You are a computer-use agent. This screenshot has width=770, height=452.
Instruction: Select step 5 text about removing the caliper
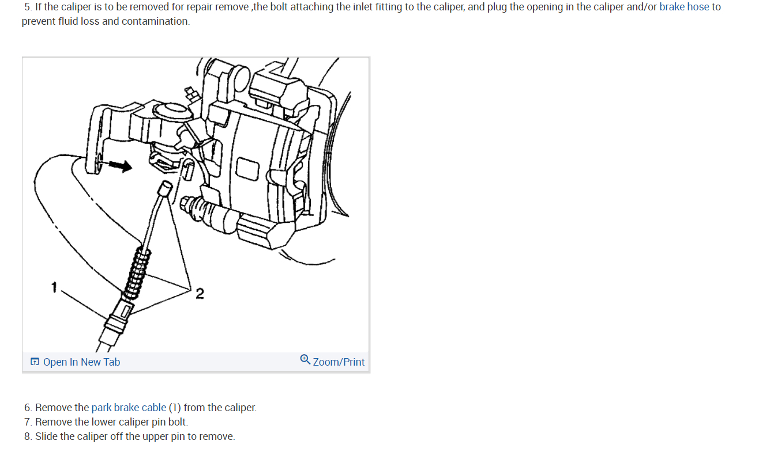point(371,14)
